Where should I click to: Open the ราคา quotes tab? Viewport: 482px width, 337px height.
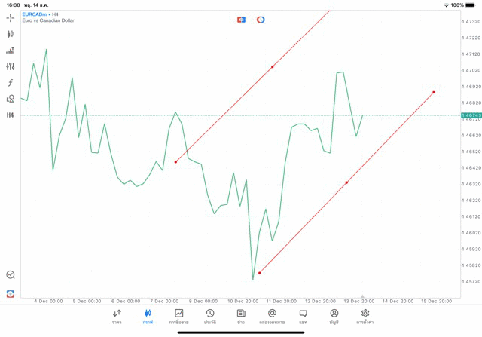(117, 317)
